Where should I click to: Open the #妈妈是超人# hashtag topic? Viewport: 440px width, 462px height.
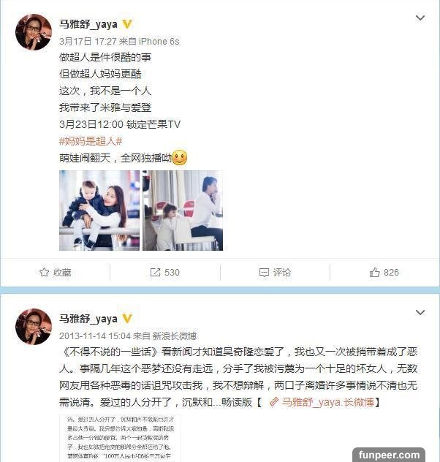click(91, 141)
